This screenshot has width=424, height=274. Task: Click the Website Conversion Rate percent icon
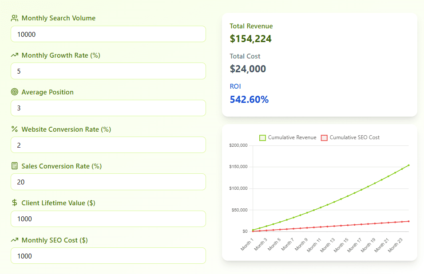pos(14,129)
